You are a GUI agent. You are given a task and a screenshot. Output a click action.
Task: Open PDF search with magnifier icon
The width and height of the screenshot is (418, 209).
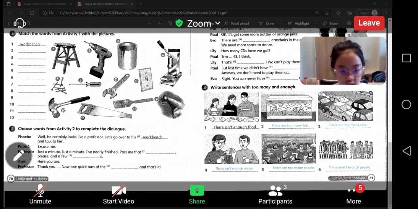[x=29, y=23]
